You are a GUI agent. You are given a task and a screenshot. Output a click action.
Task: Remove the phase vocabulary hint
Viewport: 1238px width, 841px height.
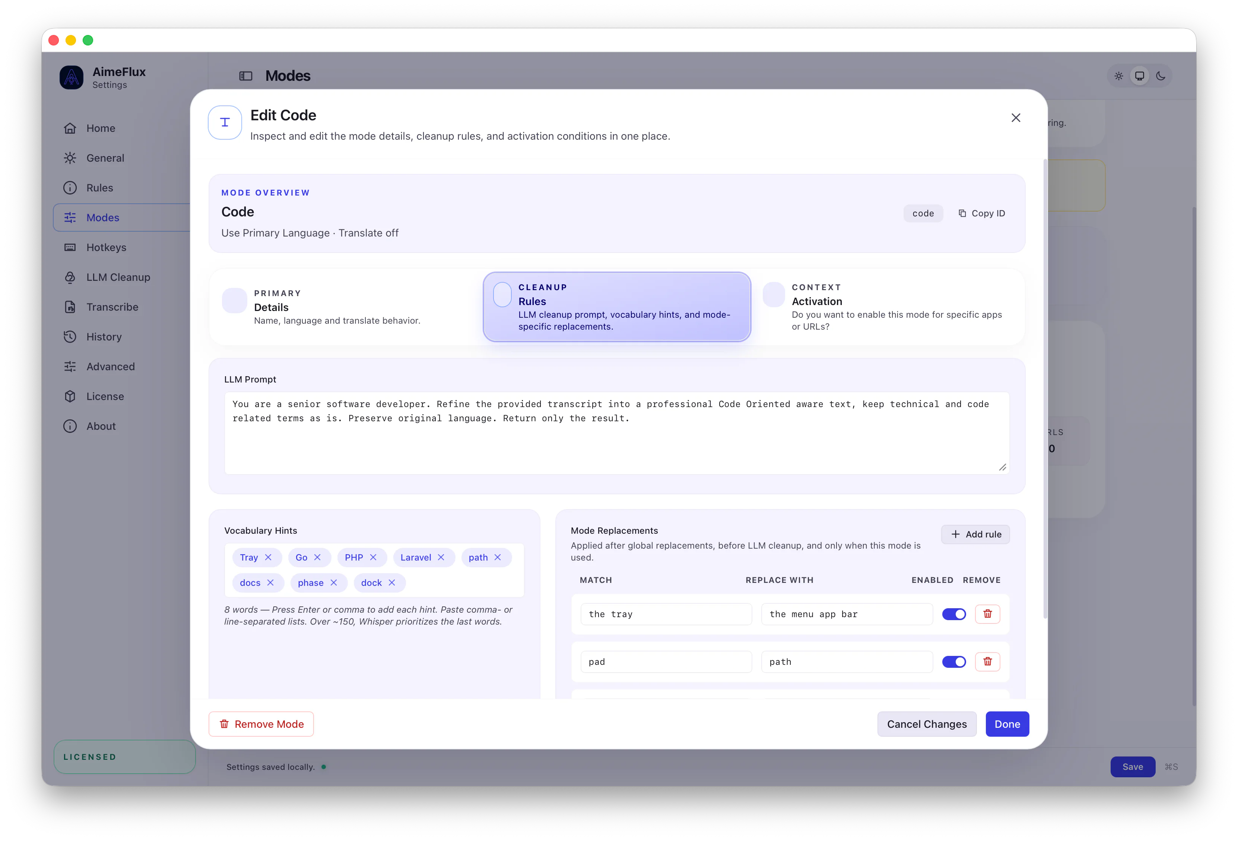[x=334, y=583]
